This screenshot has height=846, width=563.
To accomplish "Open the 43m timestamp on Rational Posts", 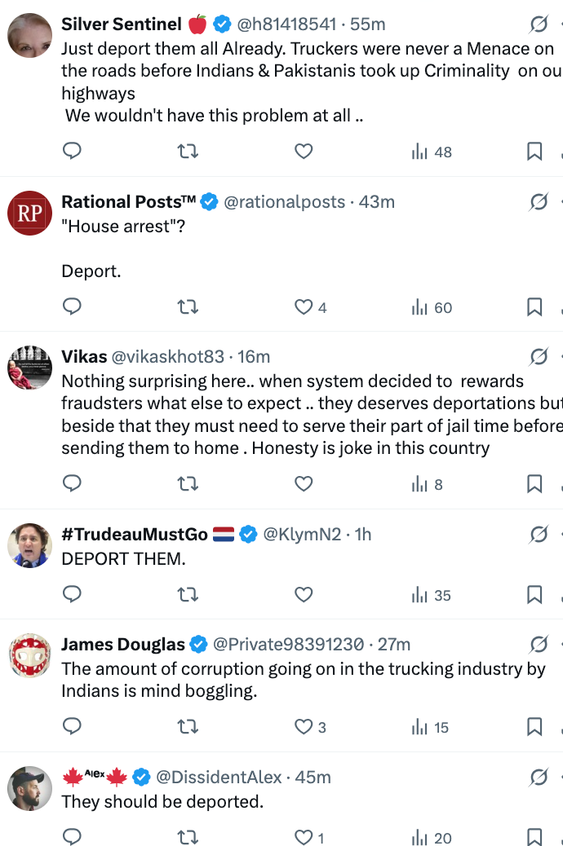I will pyautogui.click(x=377, y=201).
